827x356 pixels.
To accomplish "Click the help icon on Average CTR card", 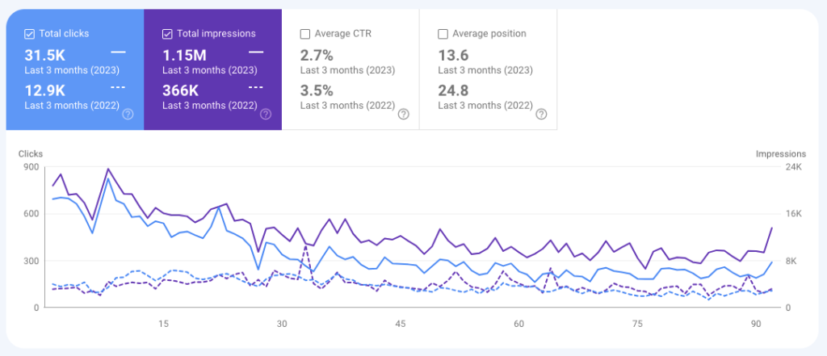I will click(404, 115).
